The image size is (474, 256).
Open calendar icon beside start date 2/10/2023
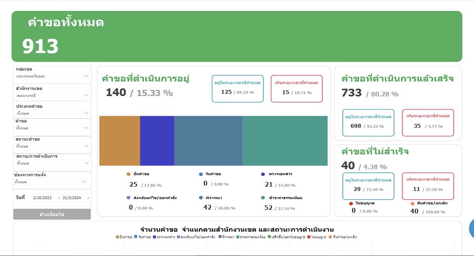coord(59,198)
